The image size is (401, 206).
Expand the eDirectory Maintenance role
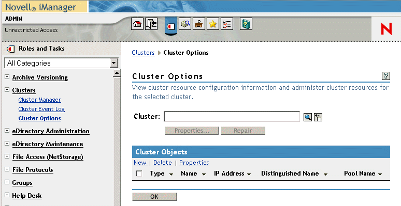(7, 144)
